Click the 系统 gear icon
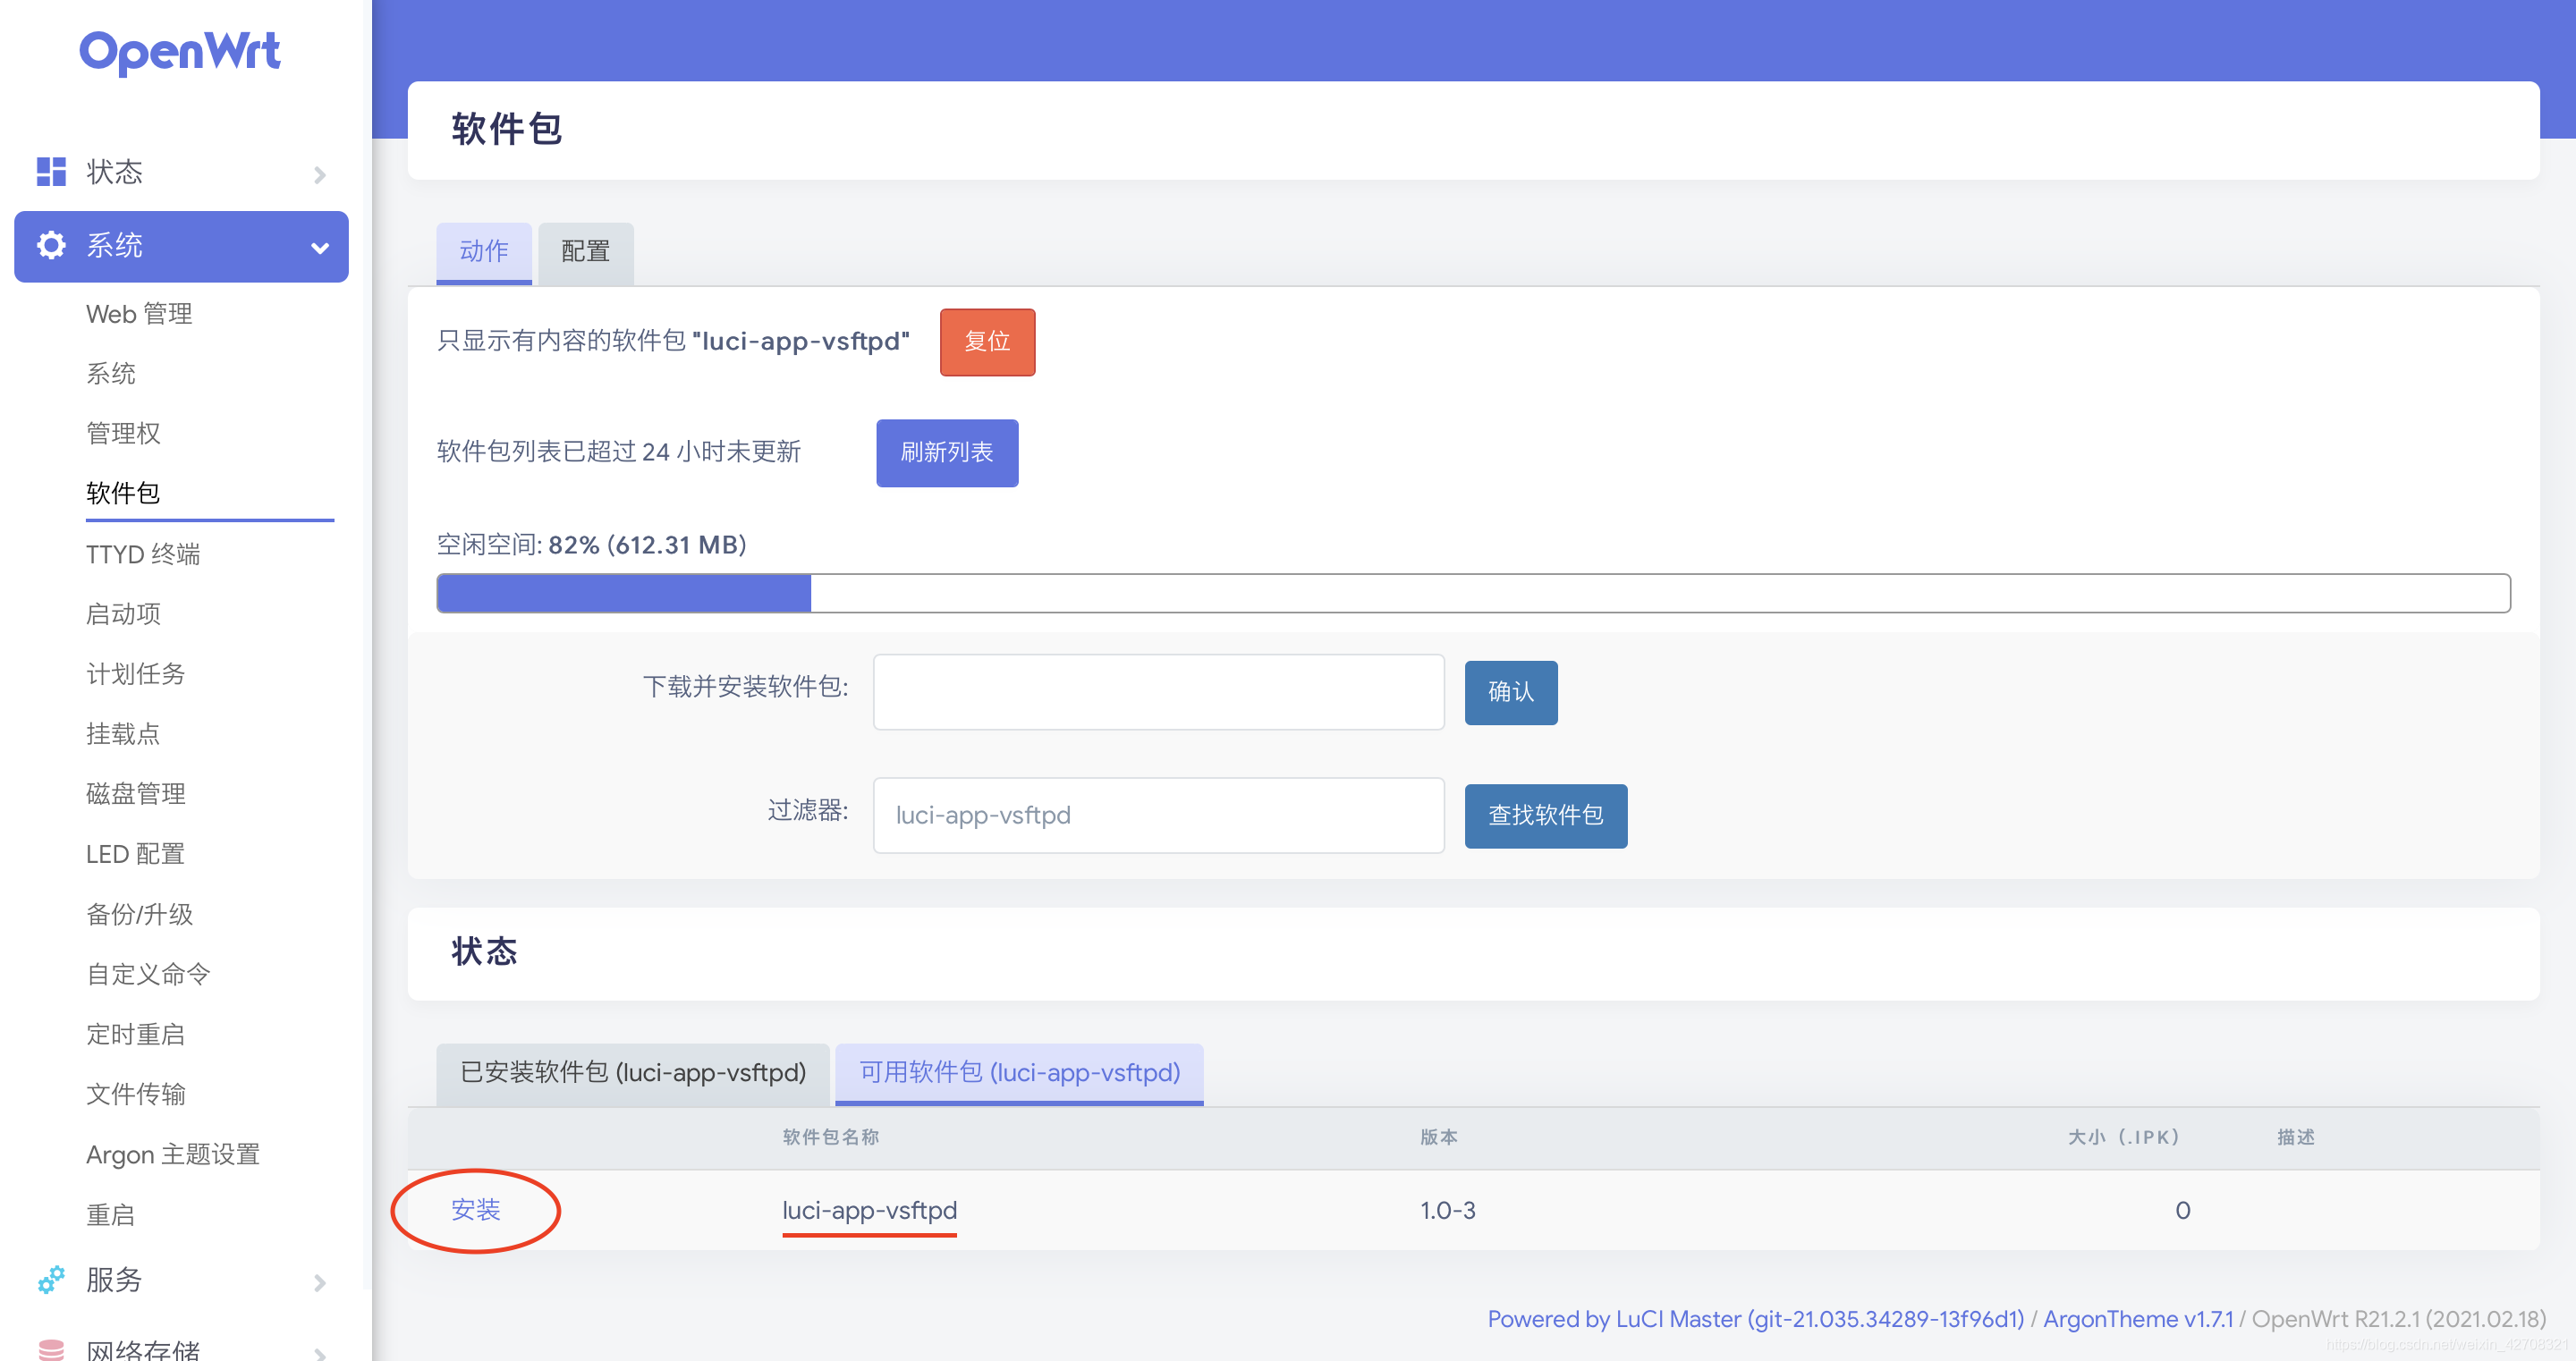 coord(51,246)
